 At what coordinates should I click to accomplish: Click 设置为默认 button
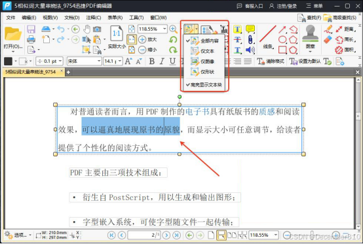click(305, 61)
